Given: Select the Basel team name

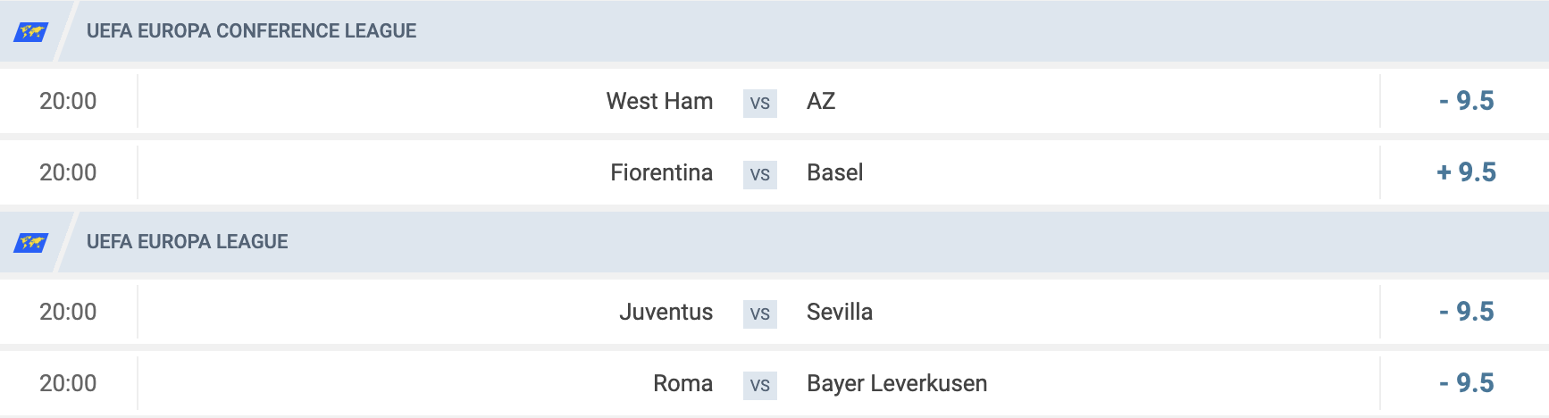Looking at the screenshot, I should coord(835,172).
